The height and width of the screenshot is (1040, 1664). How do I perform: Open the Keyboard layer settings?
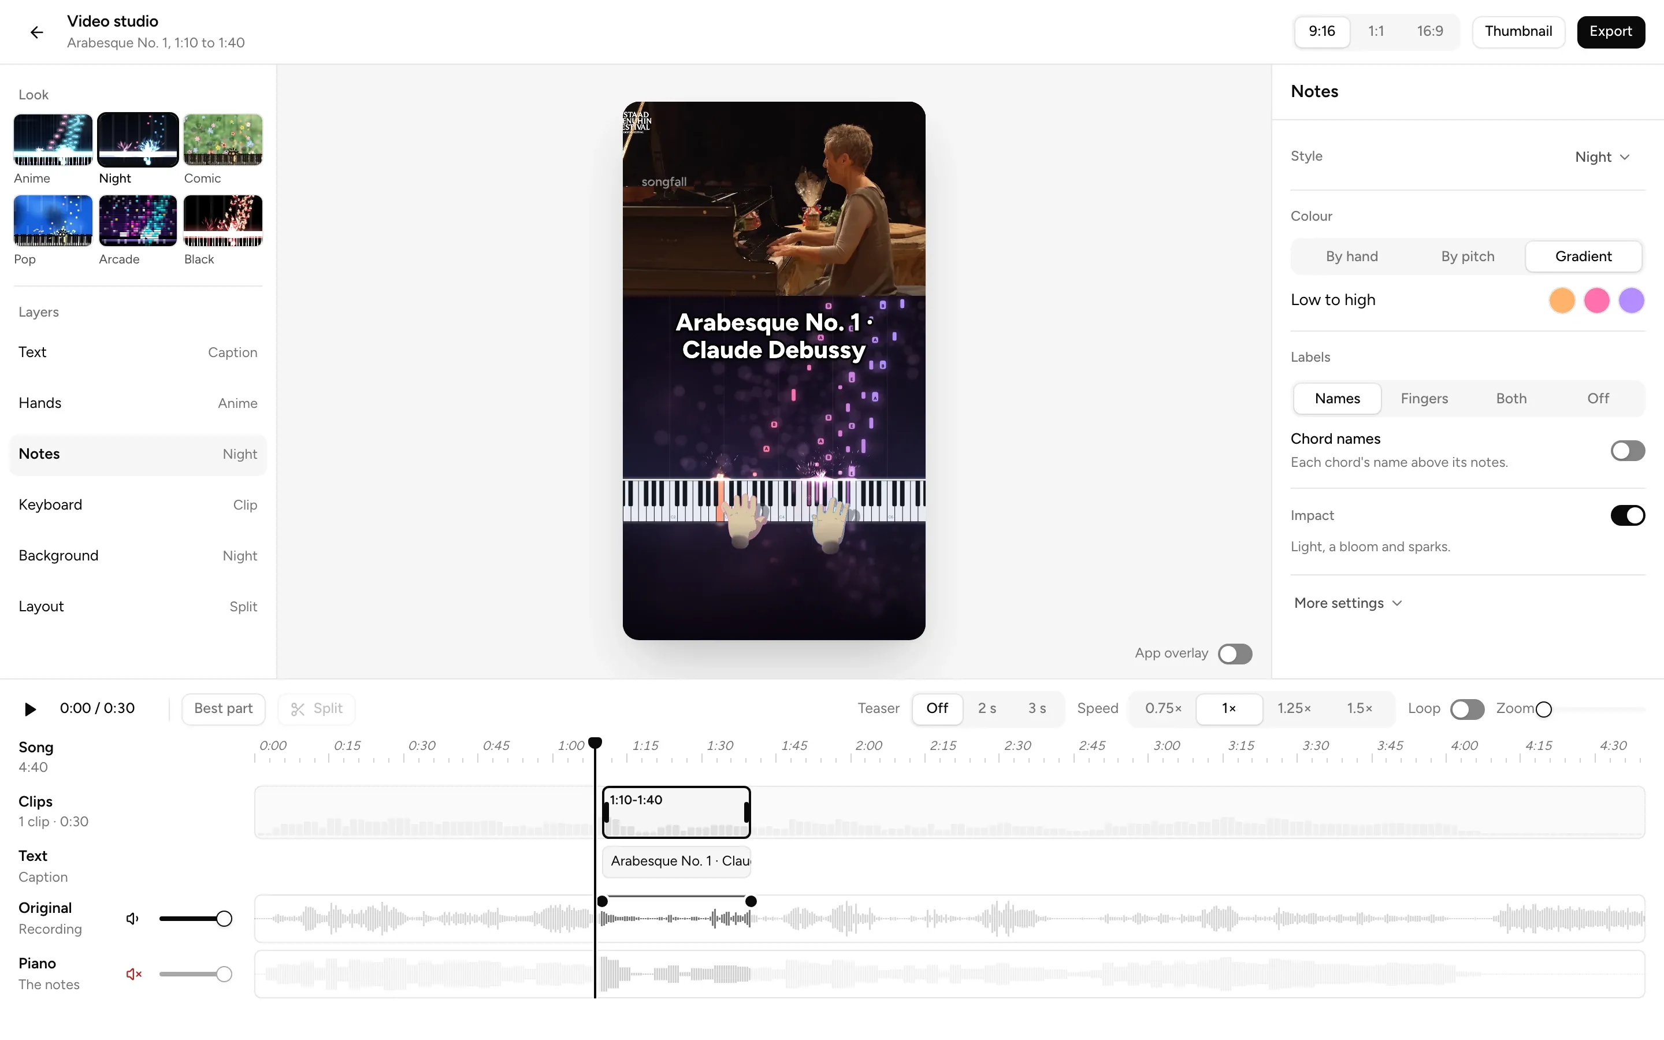pos(138,506)
